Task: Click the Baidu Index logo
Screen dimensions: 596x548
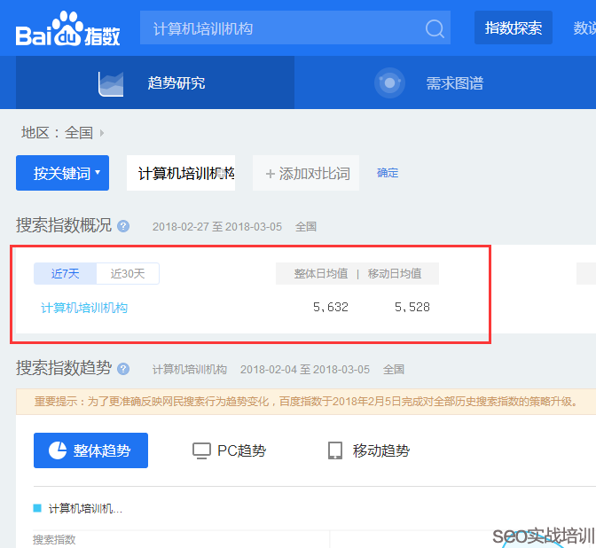Action: [x=67, y=29]
